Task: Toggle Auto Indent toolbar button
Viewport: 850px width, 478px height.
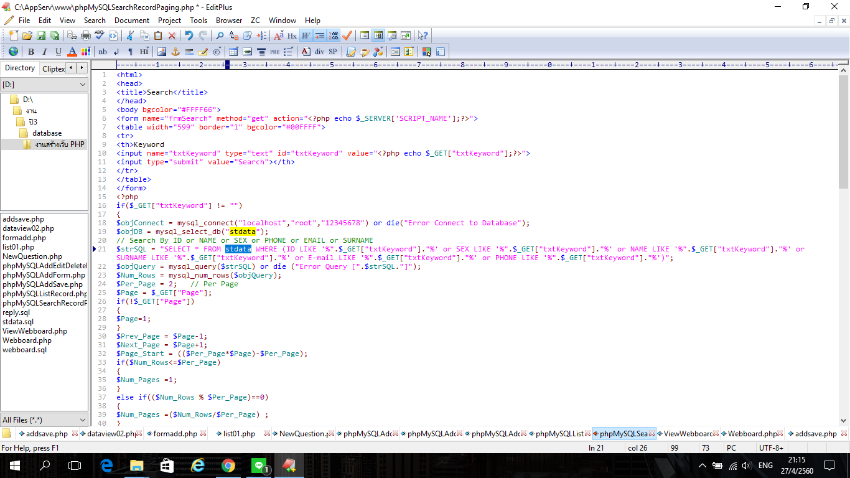Action: (x=319, y=35)
